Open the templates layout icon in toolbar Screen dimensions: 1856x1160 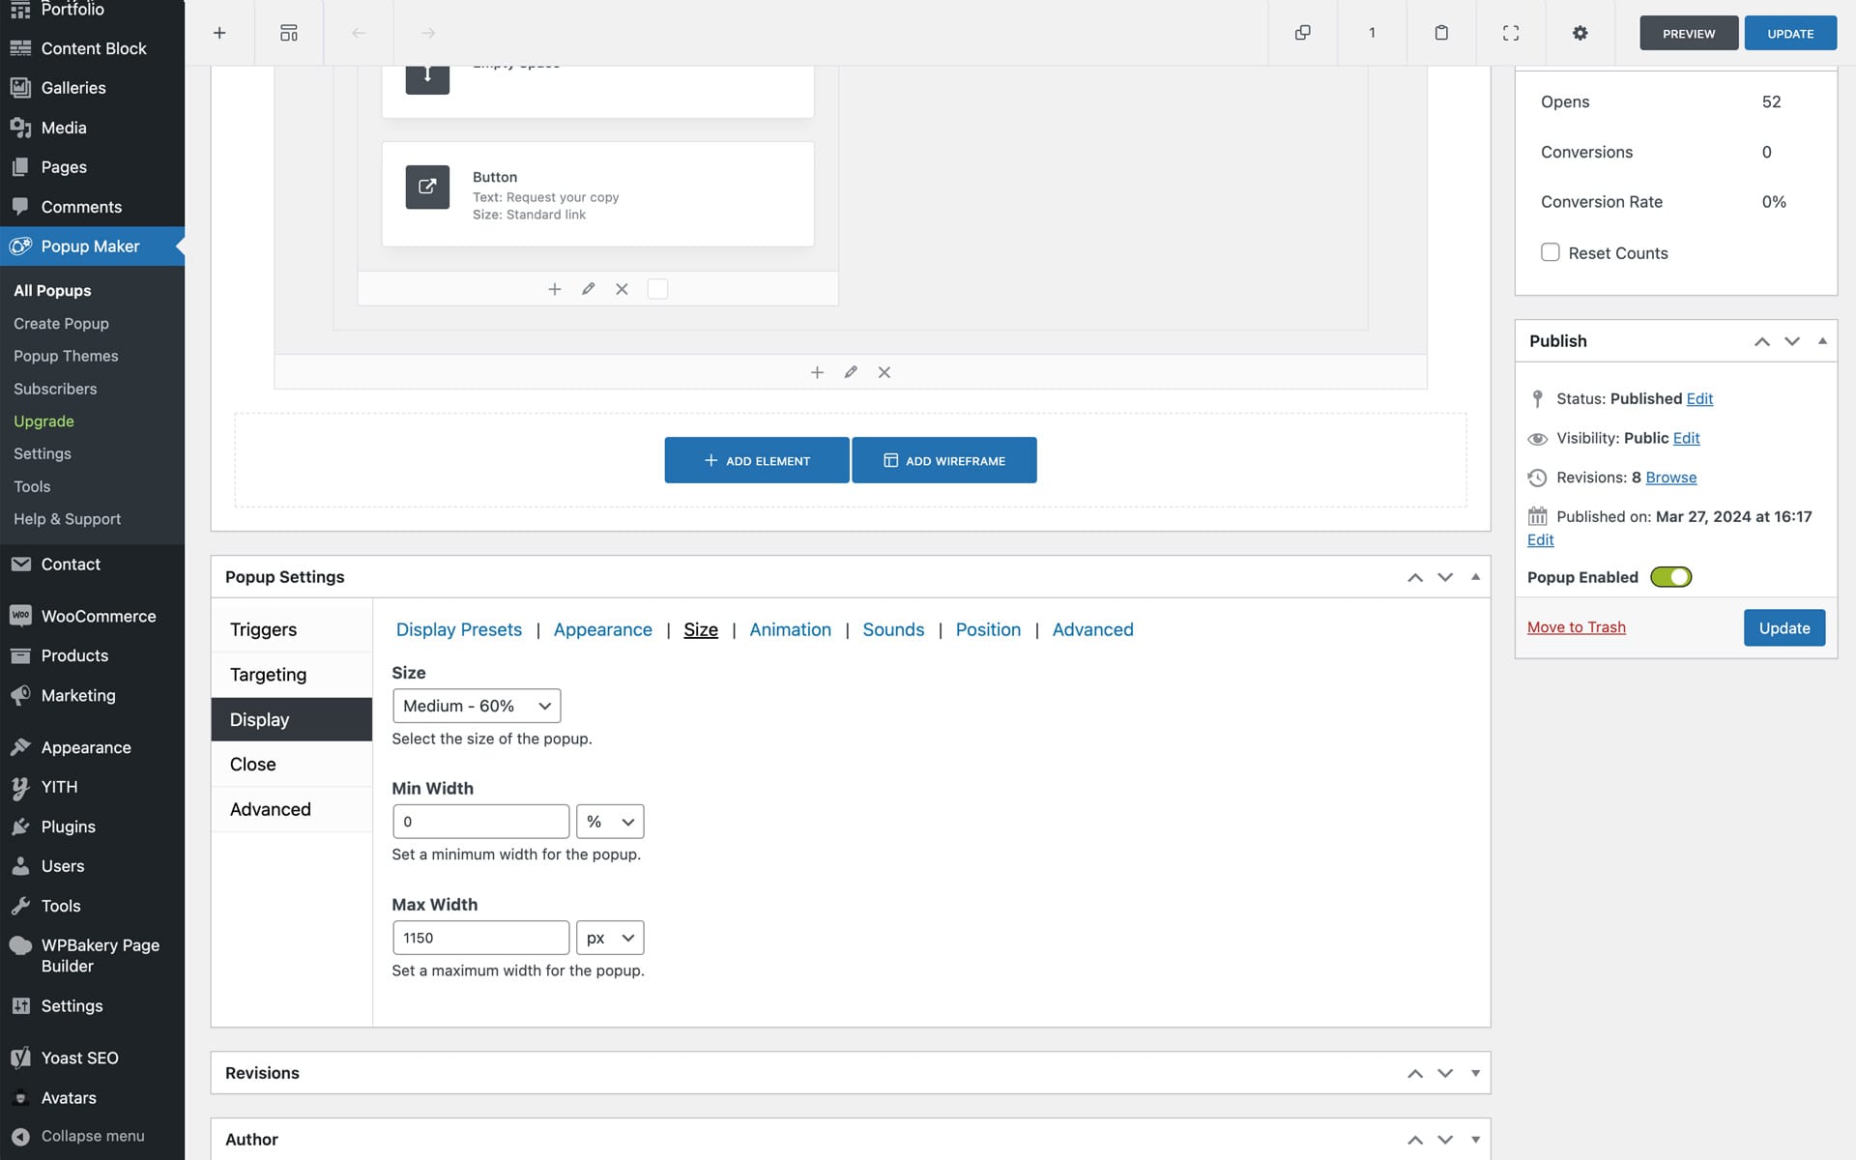(x=289, y=33)
